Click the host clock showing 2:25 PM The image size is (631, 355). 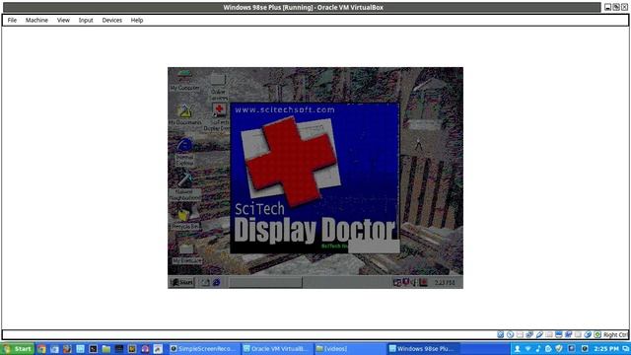606,348
